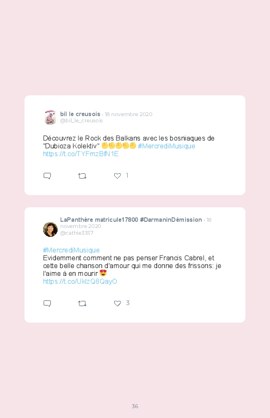
Task: Click like count 3 on second tweet
Action: 128,303
